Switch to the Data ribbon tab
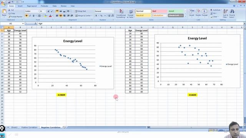The height and width of the screenshot is (138, 246). point(55,6)
